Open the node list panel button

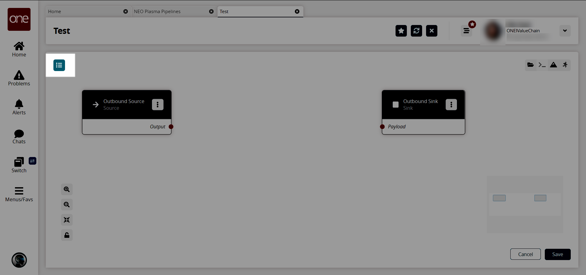click(59, 65)
